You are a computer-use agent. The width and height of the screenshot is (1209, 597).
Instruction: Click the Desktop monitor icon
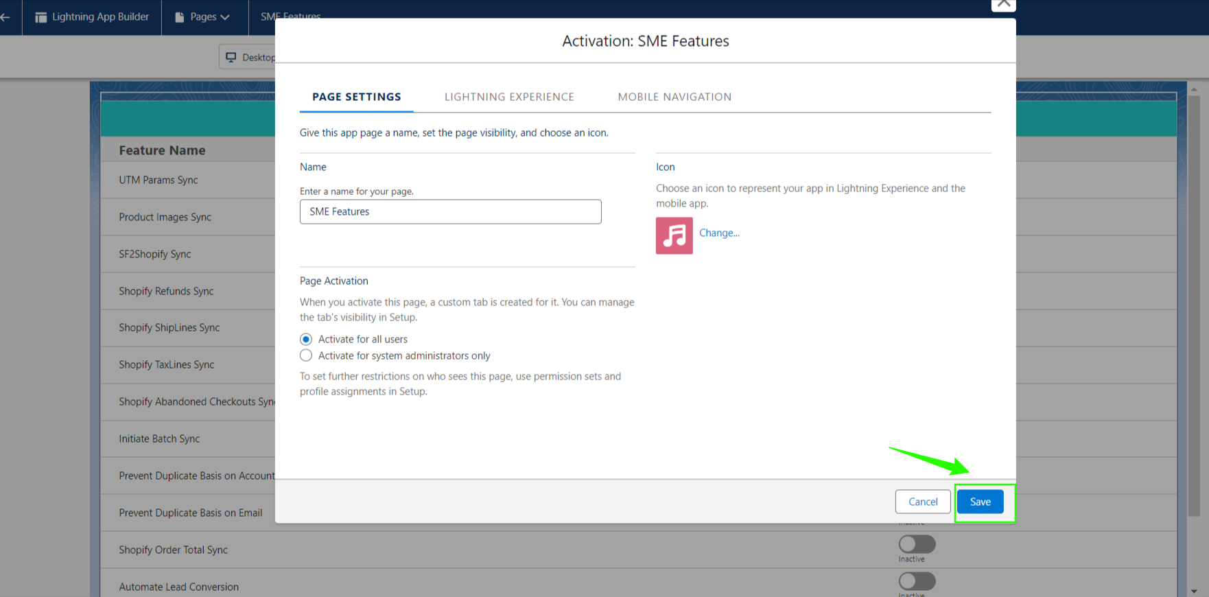pos(231,57)
